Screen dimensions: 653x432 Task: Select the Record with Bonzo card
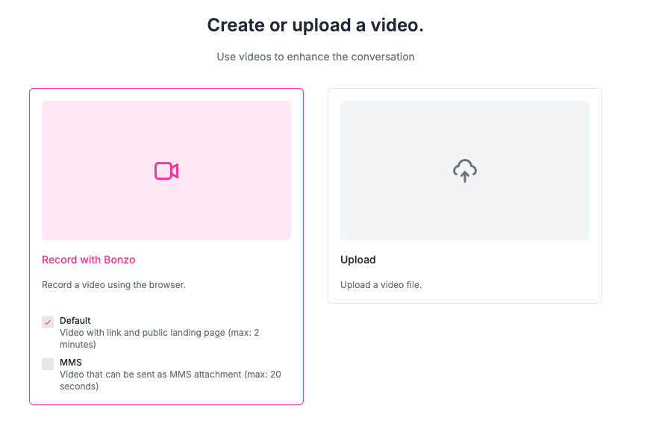pos(166,246)
